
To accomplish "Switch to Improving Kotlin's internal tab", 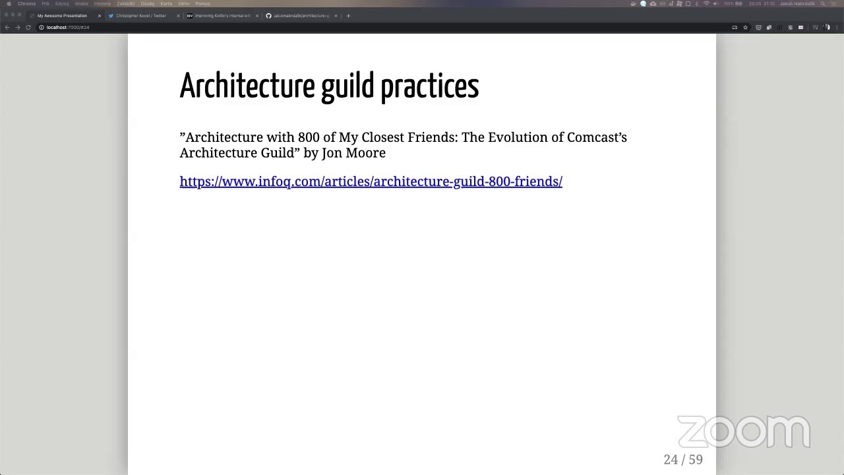I will (222, 15).
